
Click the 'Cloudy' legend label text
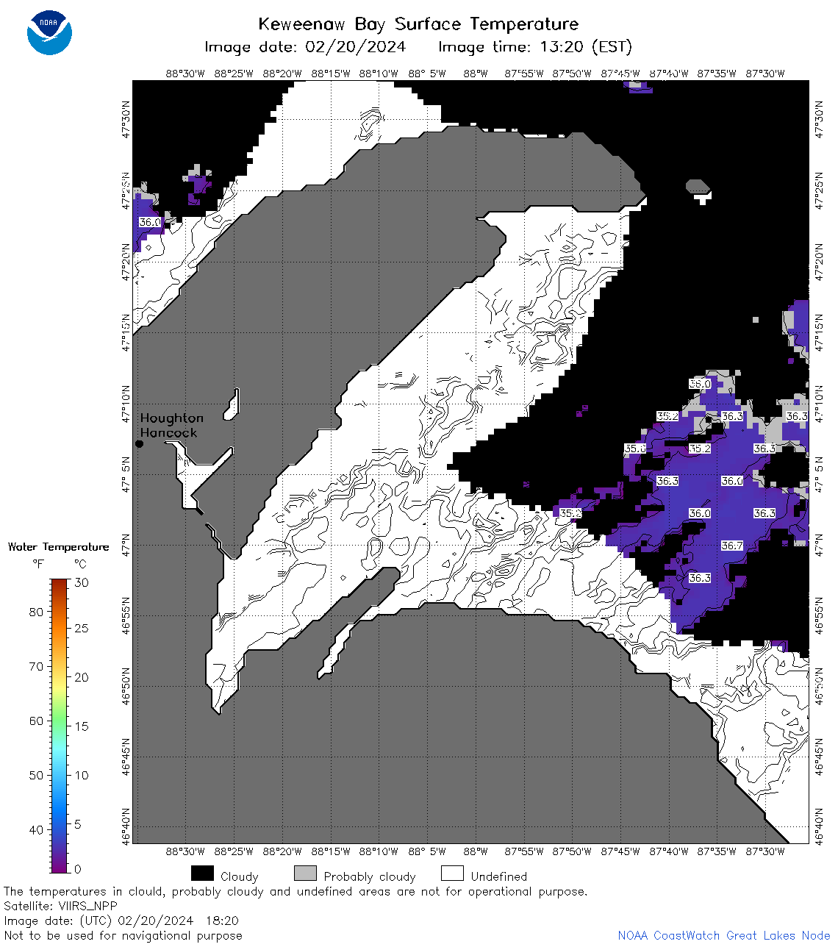click(240, 876)
